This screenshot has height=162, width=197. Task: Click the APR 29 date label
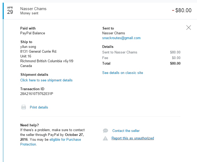pos(10,10)
